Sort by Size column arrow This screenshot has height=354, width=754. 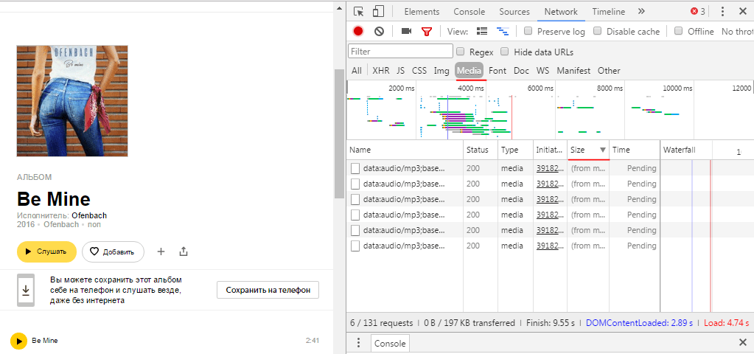point(602,150)
